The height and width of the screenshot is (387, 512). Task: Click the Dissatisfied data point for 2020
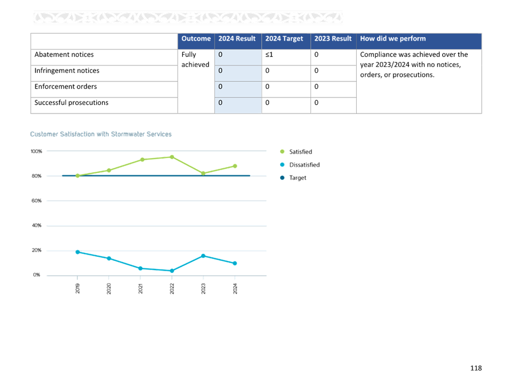pos(109,258)
